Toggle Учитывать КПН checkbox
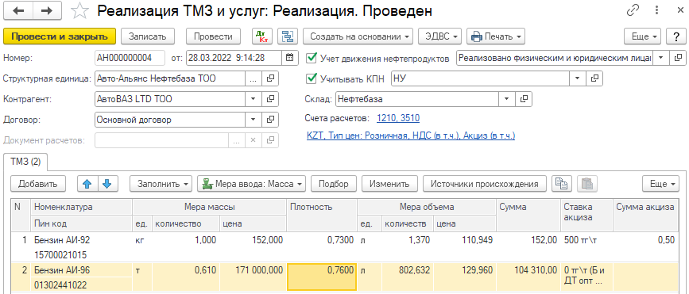689x294 pixels. tap(312, 78)
